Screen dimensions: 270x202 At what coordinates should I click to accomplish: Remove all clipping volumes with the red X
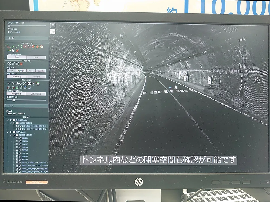pyautogui.click(x=21, y=64)
